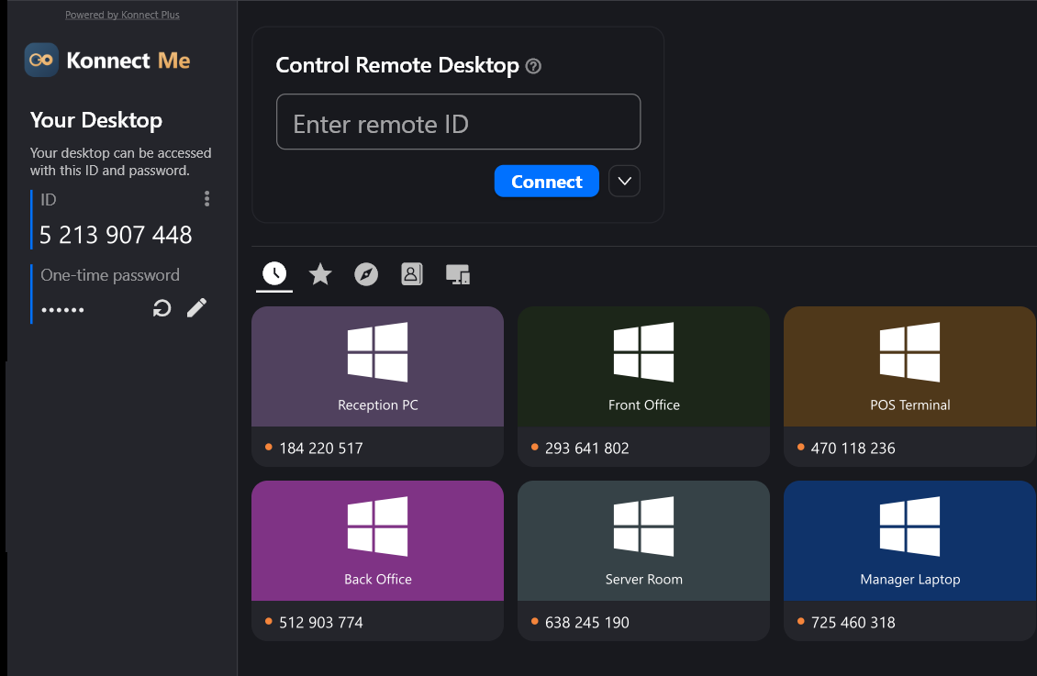Open the Address Book contact tab

coord(411,273)
